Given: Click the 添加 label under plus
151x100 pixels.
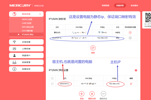Looking at the screenshot, I should pos(82,98).
